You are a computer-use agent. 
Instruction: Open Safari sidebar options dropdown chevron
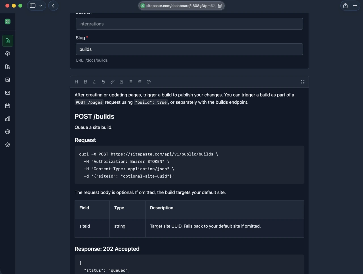(x=41, y=6)
